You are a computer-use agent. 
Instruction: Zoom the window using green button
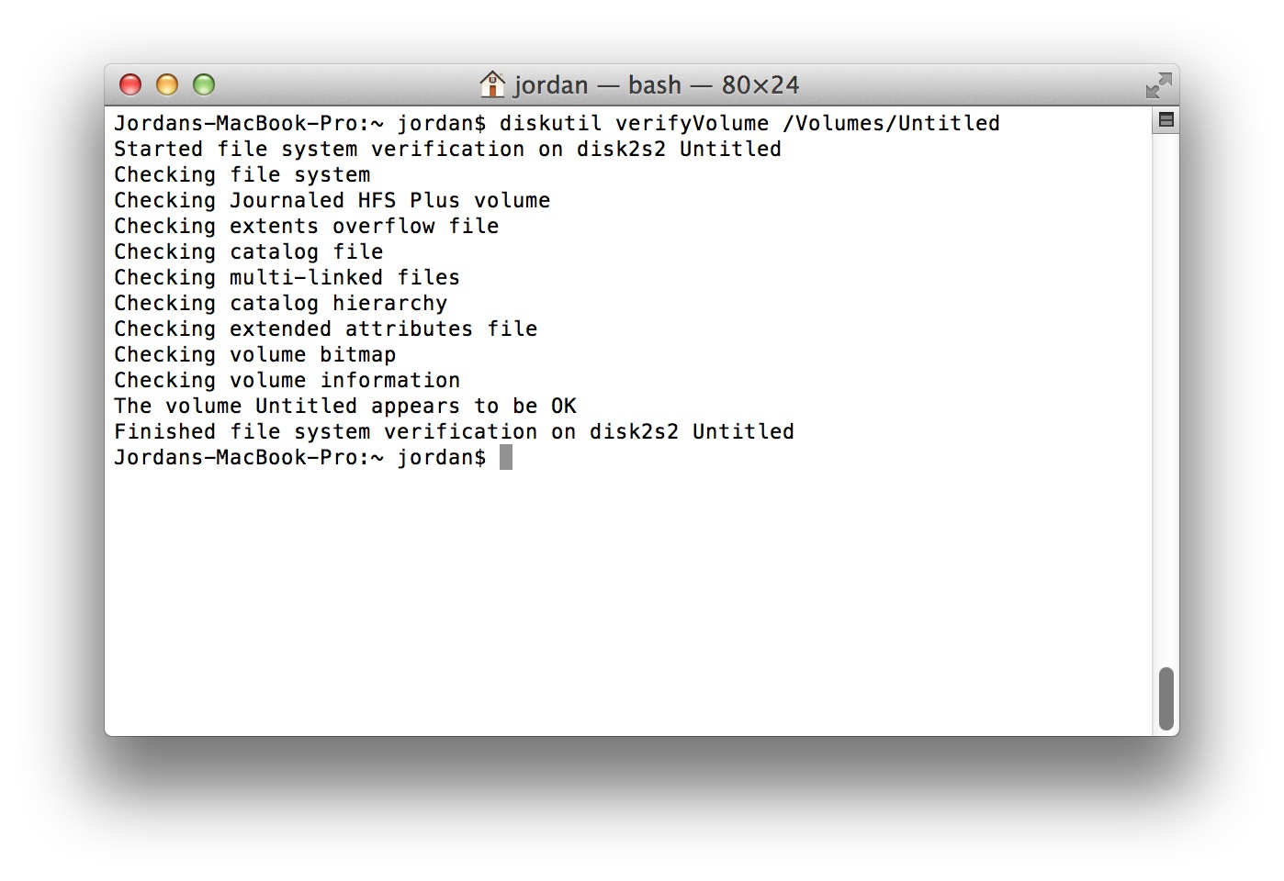204,84
